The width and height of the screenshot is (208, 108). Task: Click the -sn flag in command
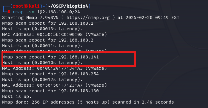pos(30,12)
